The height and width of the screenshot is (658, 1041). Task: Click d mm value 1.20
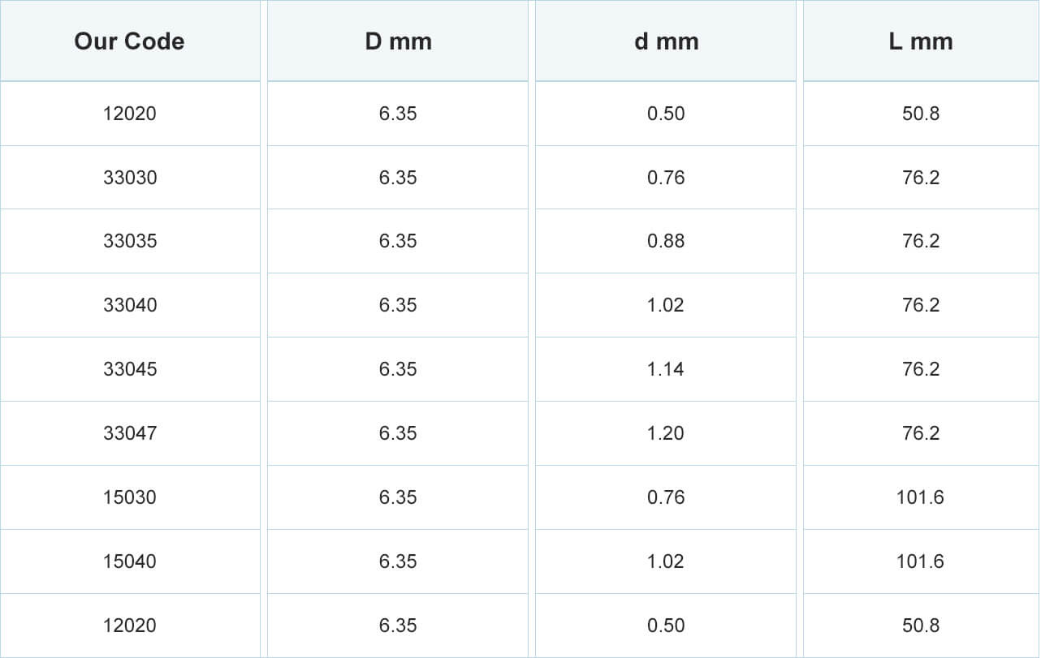coord(666,433)
